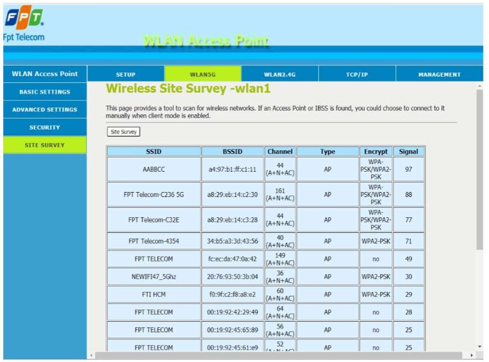
Task: Click BSSID a8:29:eb:14:c2:30
Action: point(232,194)
